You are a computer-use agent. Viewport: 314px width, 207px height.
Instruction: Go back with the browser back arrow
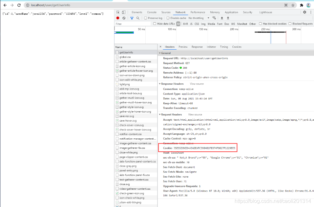pos(5,5)
